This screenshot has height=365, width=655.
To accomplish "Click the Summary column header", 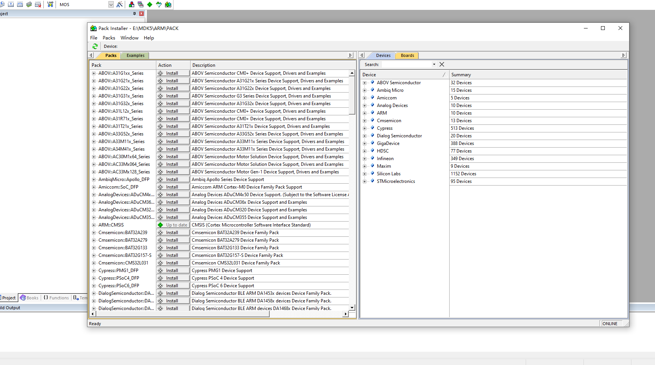I will (x=538, y=75).
